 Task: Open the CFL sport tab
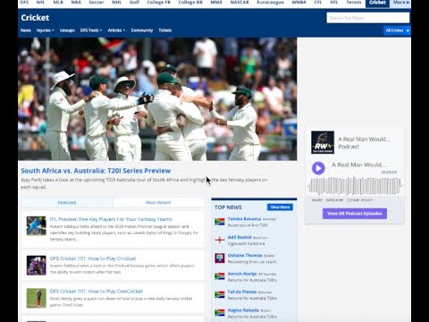[x=318, y=3]
